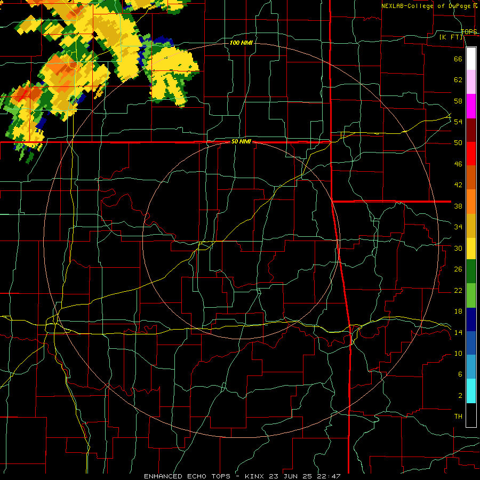Click the legend value 46

point(458,164)
